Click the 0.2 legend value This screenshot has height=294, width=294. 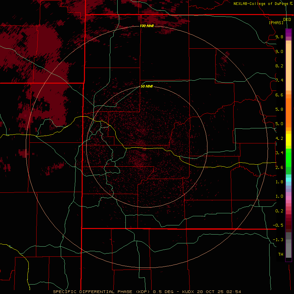click(279, 211)
